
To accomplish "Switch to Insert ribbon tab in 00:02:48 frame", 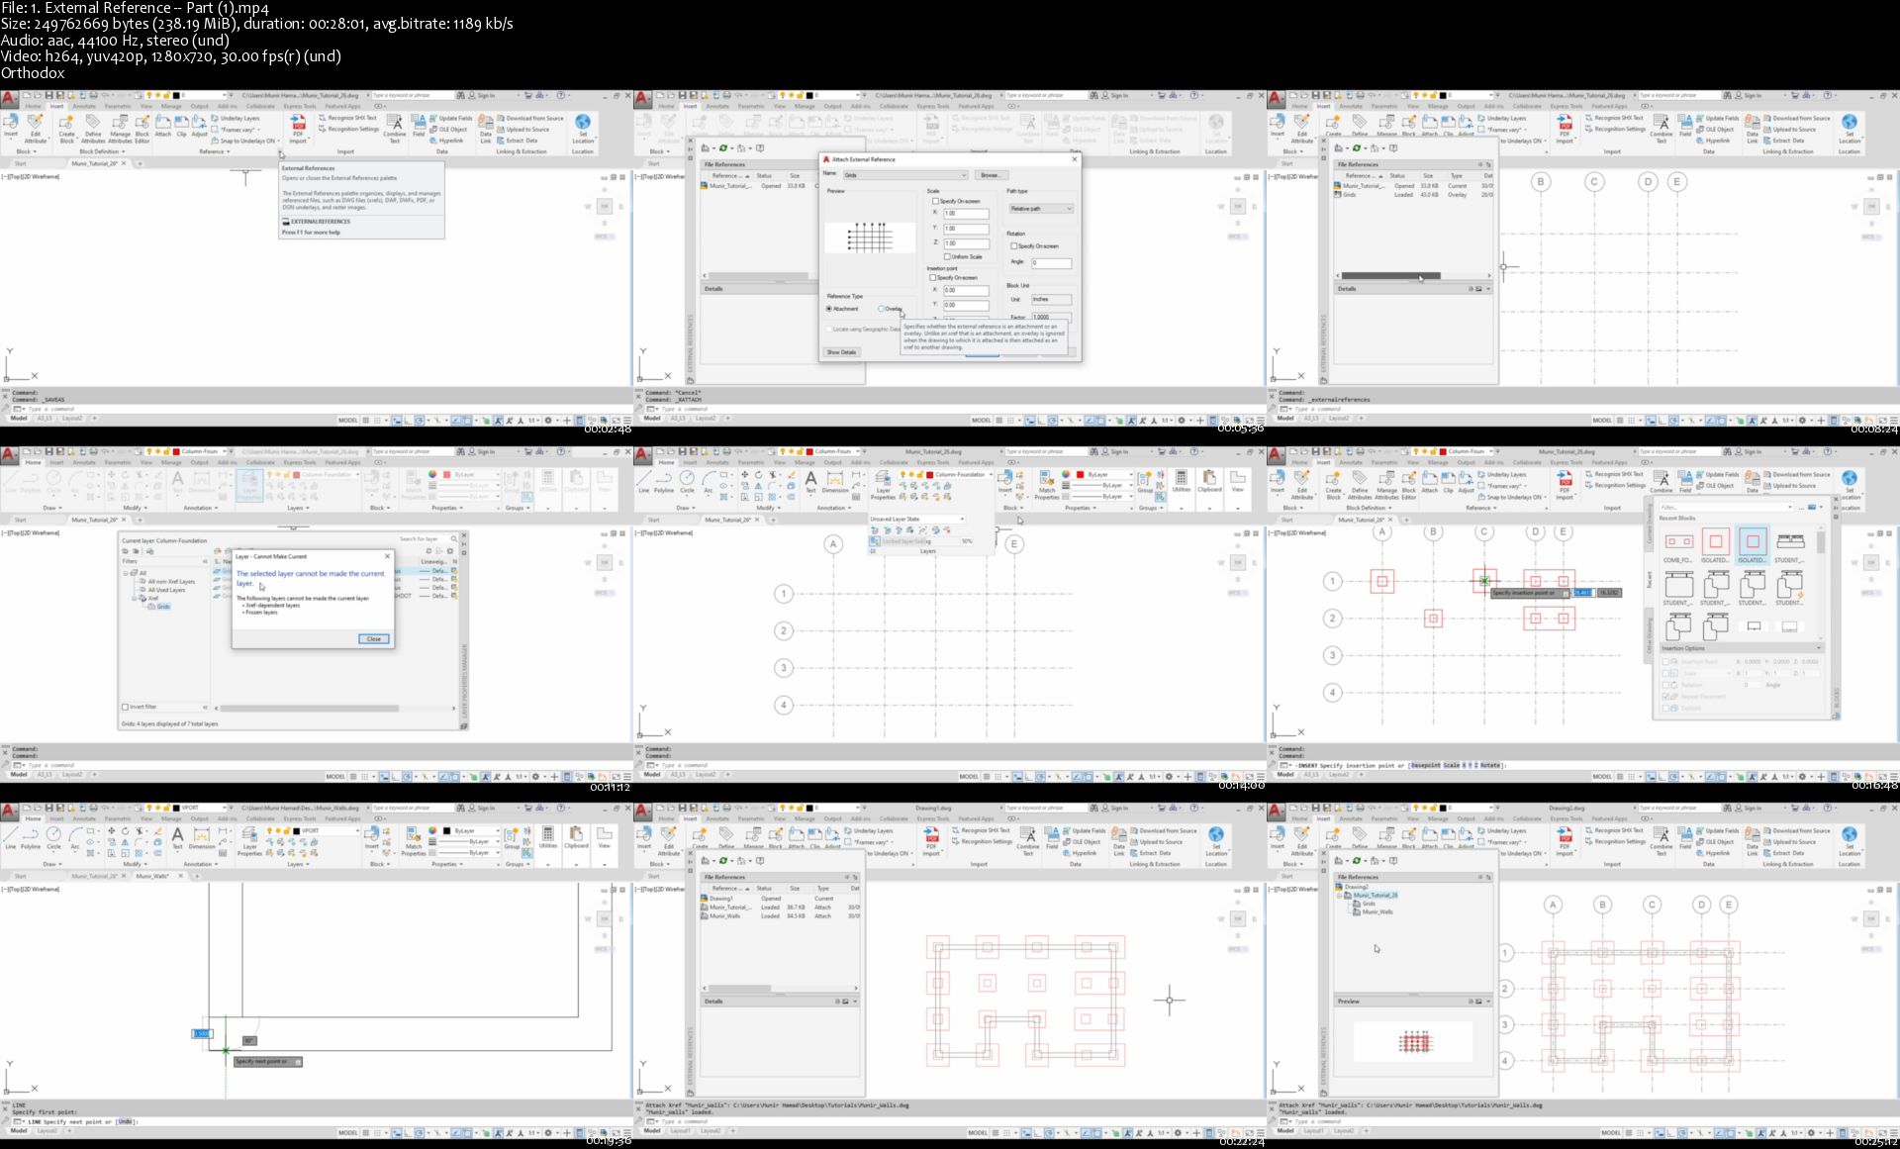I will [x=57, y=106].
